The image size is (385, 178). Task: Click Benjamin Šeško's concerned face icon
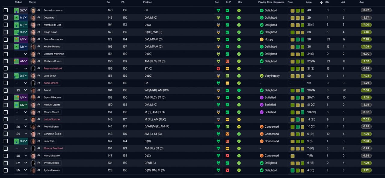262,134
